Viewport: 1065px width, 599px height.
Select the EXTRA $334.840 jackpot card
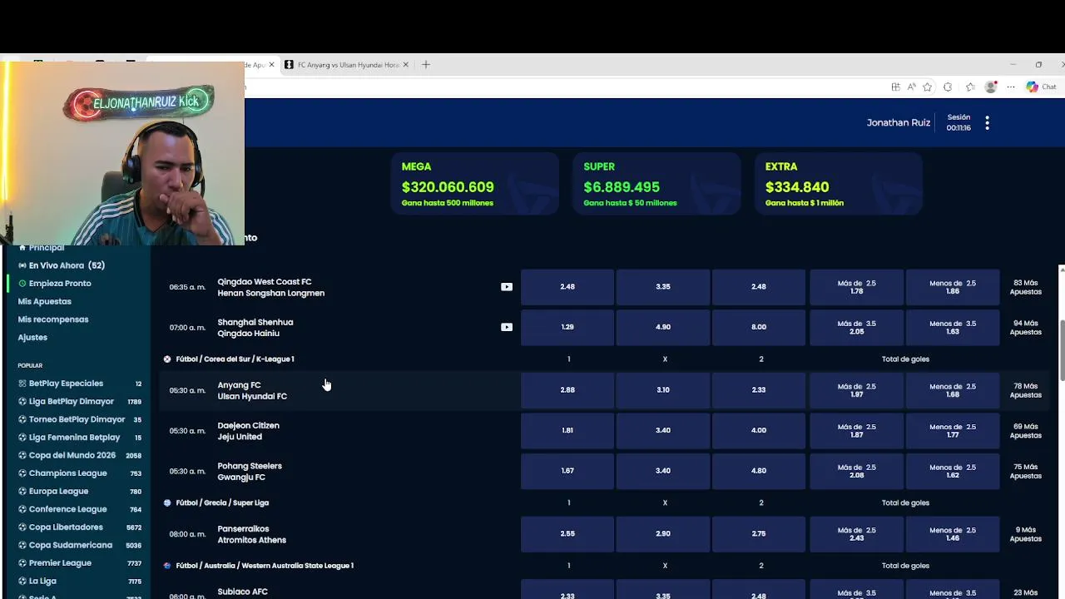tap(839, 184)
